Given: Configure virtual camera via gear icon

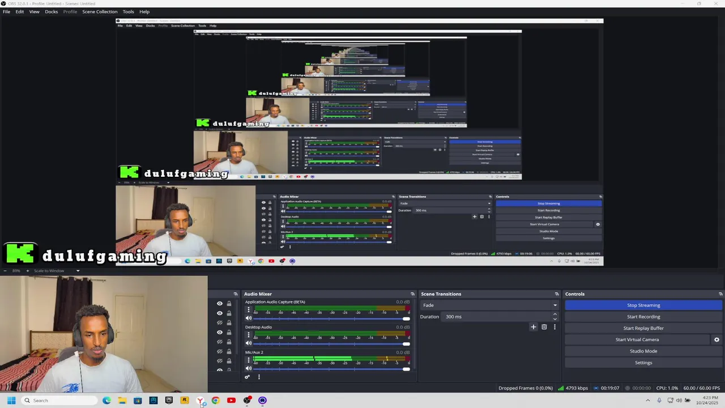Looking at the screenshot, I should click(717, 340).
